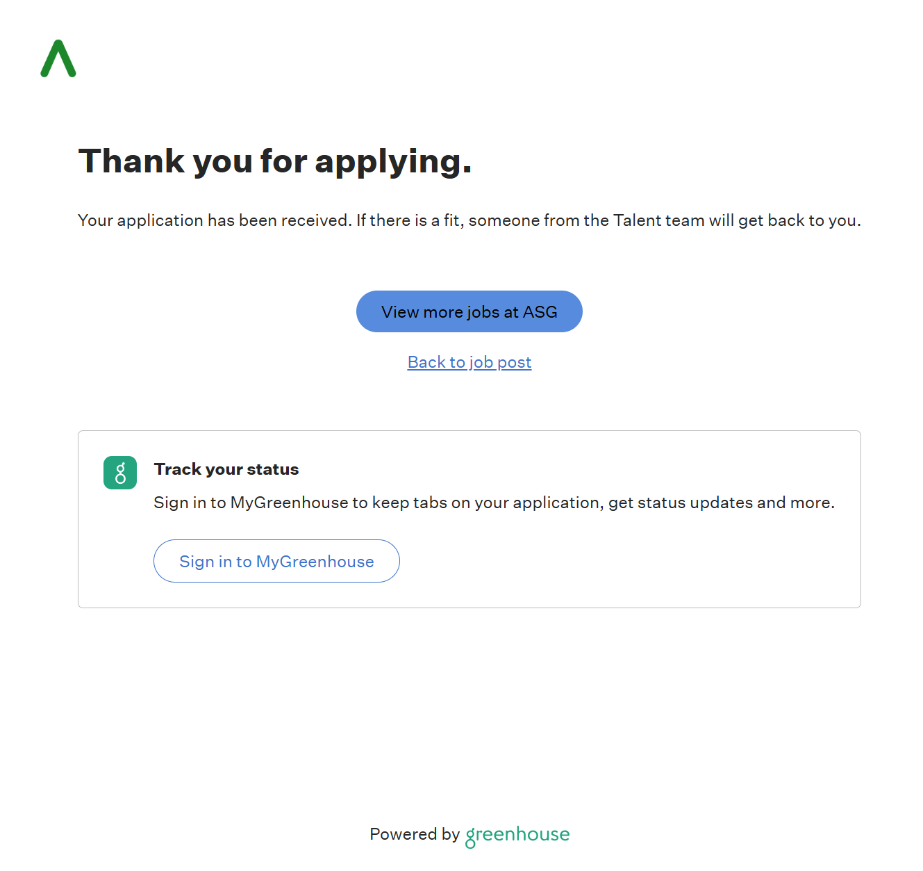Select the Track your status heading

tap(226, 469)
